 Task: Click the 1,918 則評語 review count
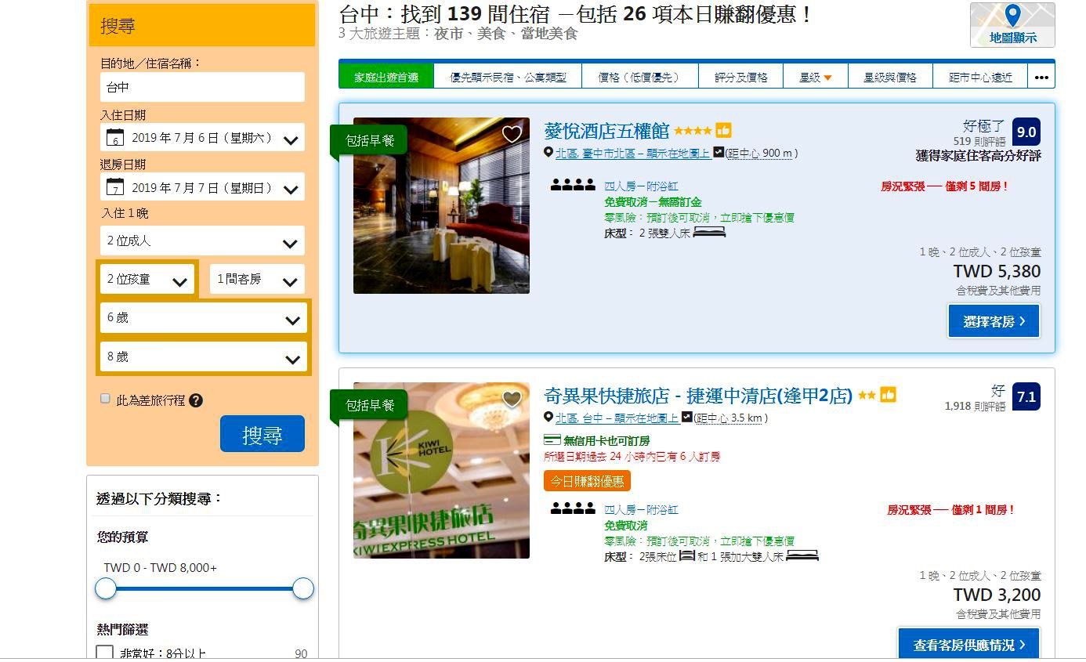tap(976, 407)
